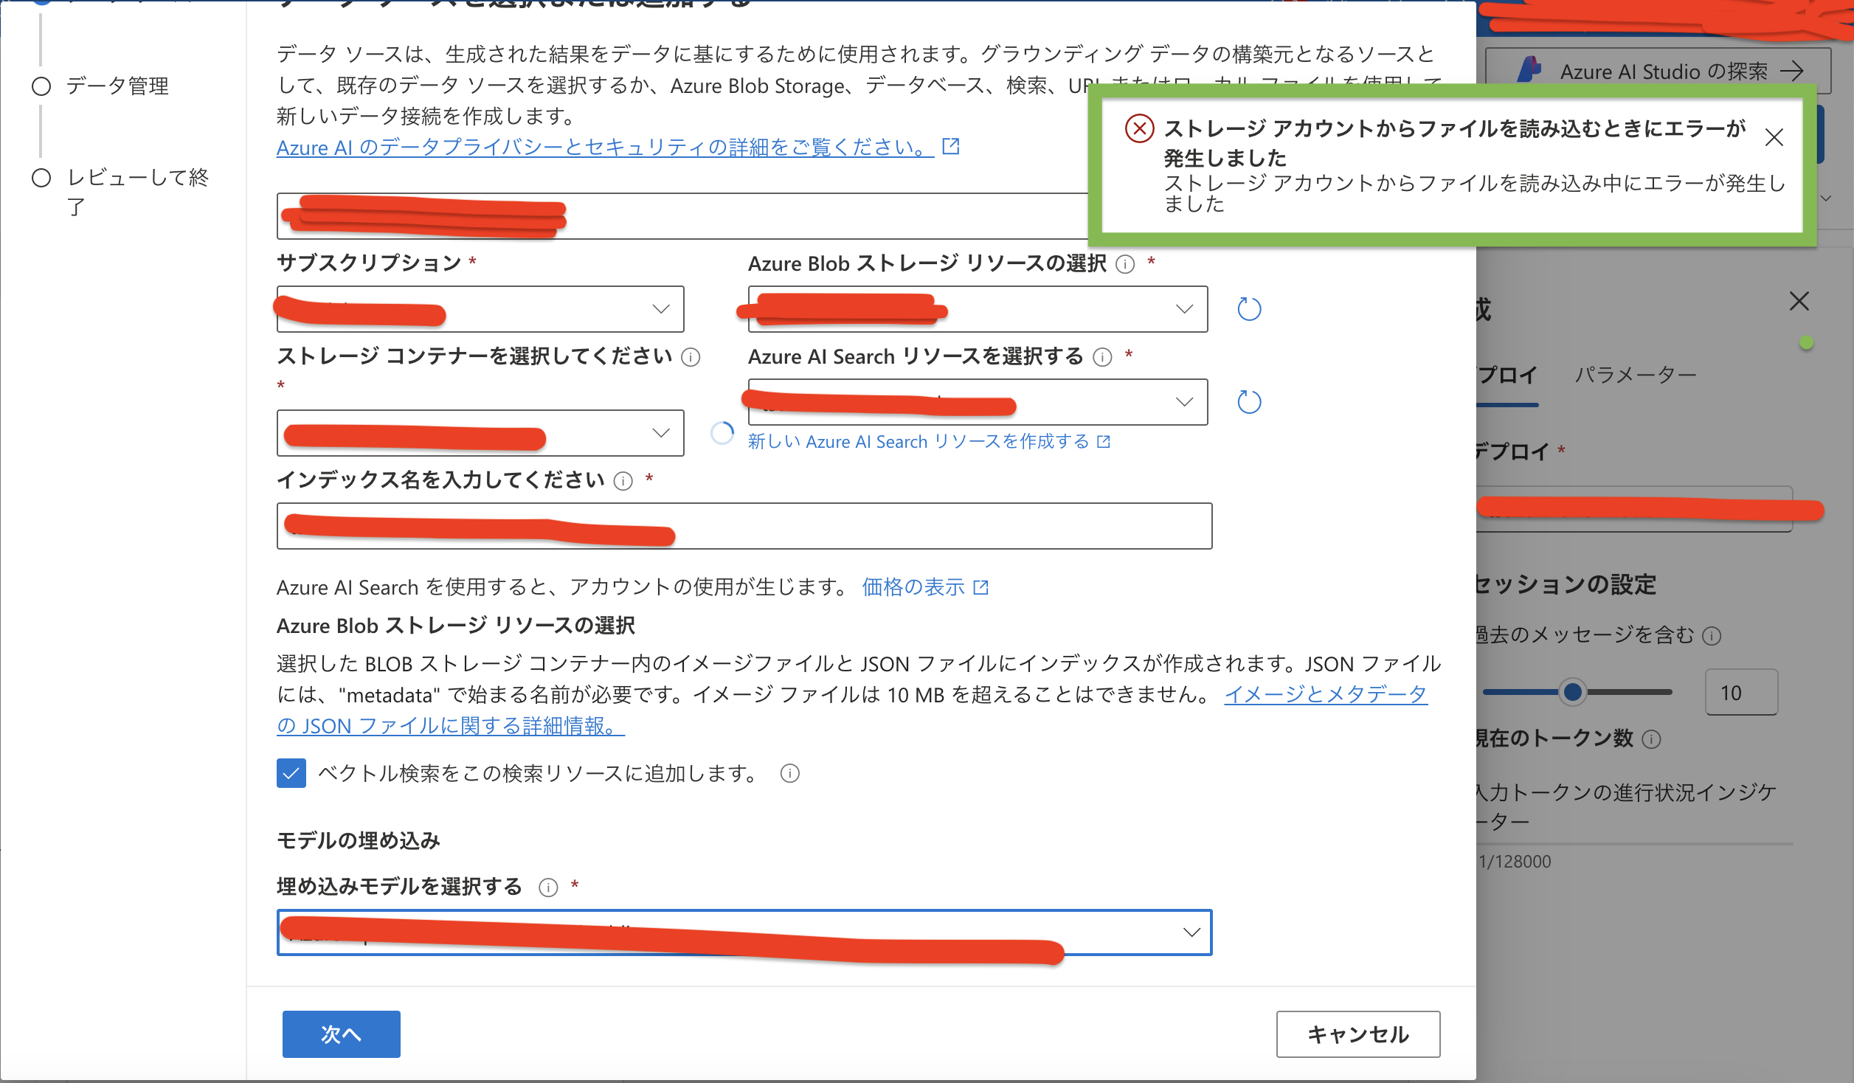Open the Azure AI Search リソース dropdown

(x=978, y=402)
